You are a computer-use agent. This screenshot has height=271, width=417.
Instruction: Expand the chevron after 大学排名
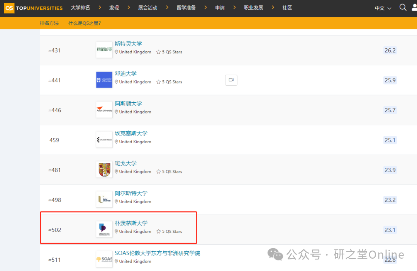pyautogui.click(x=100, y=7)
